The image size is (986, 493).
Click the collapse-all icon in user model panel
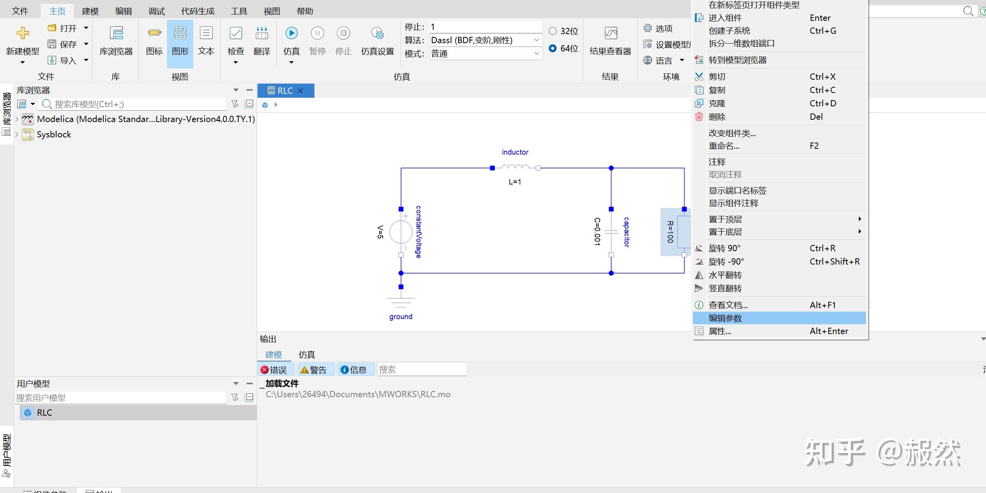pyautogui.click(x=249, y=397)
